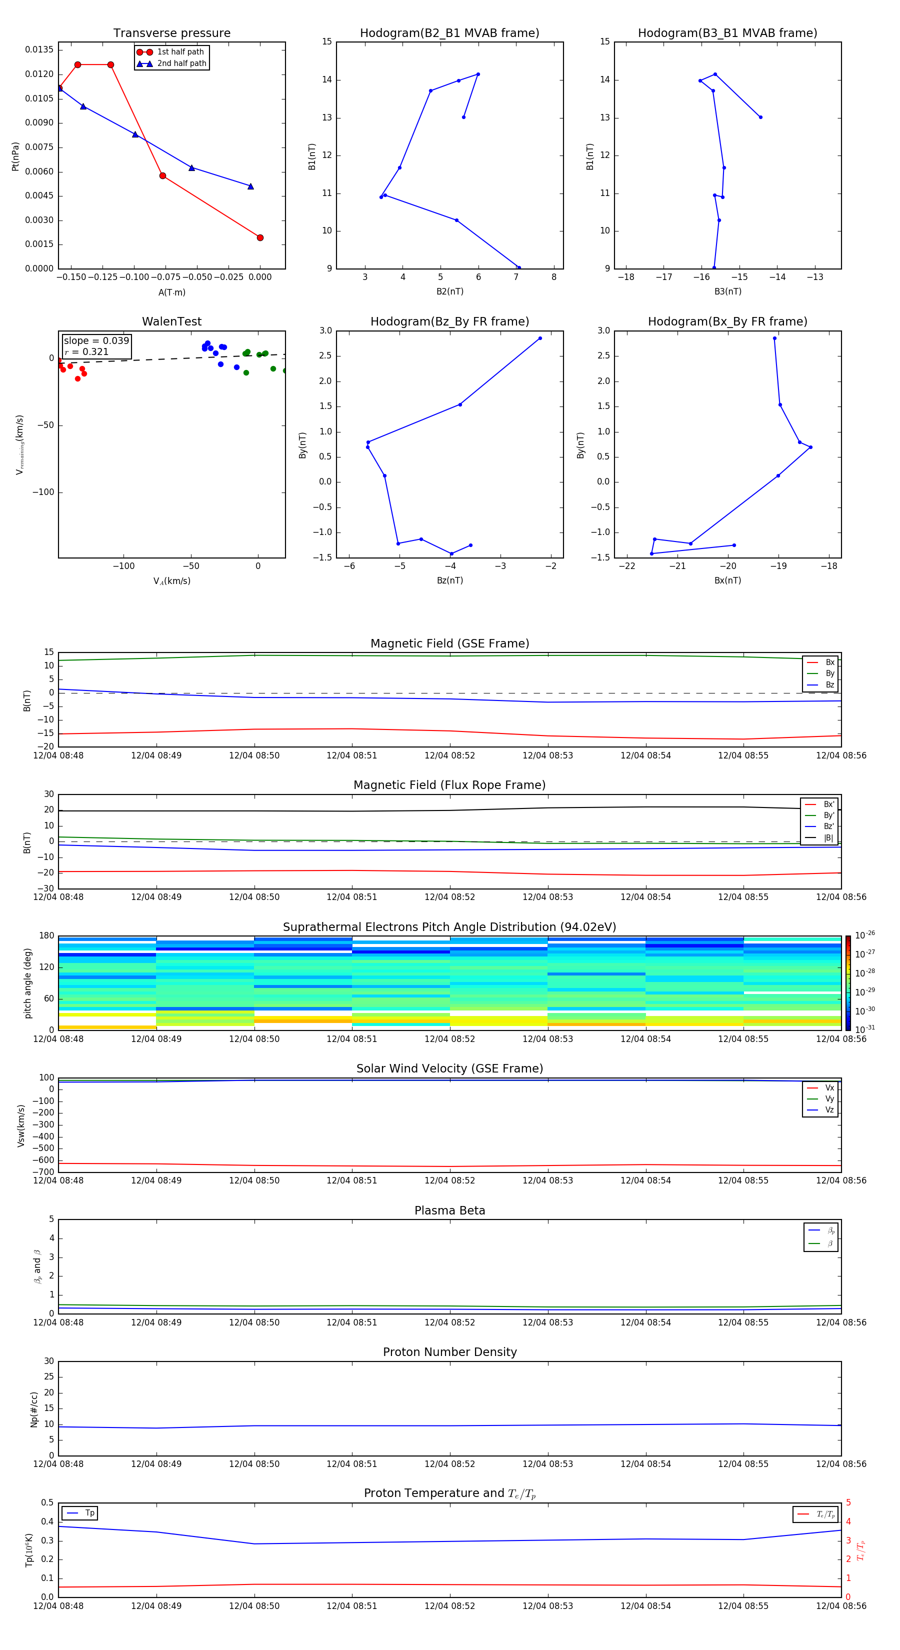Click the Bz' legend entry in Flux Rope panel
This screenshot has width=900, height=1650.
click(820, 826)
